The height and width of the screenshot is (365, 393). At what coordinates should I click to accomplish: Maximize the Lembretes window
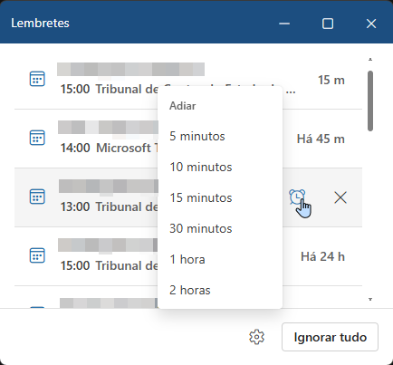tap(328, 24)
